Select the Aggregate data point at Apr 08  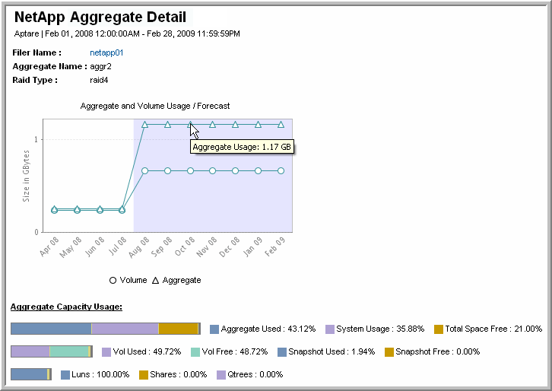(54, 208)
